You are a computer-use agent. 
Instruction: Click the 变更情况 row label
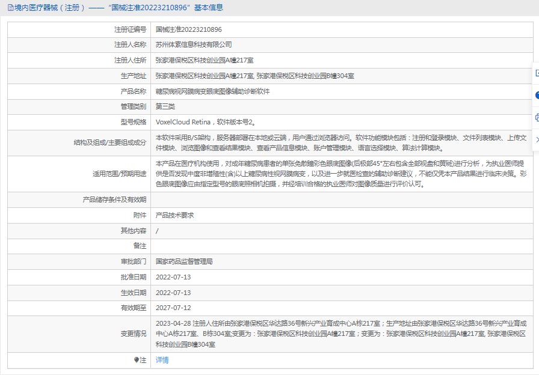point(134,334)
